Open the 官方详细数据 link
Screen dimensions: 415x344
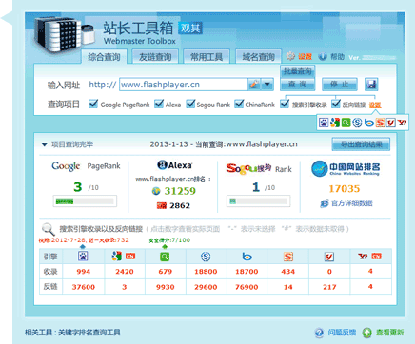351,203
